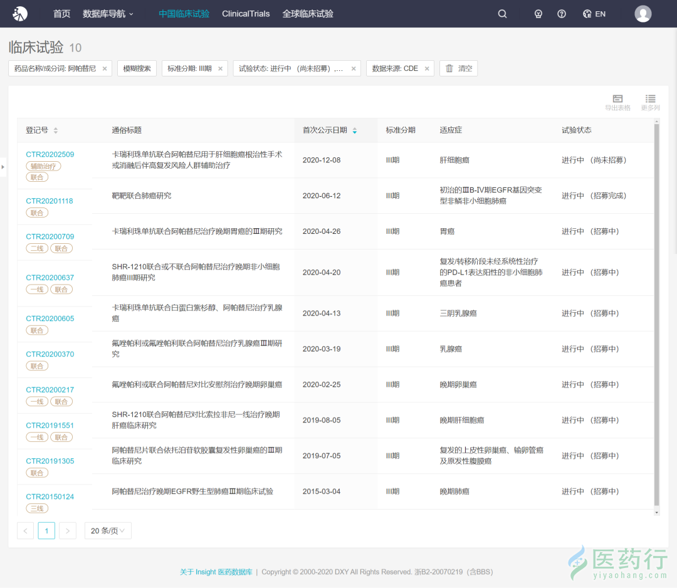Viewport: 677px width, 588px height.
Task: Open trial CTR20201118
Action: click(50, 201)
